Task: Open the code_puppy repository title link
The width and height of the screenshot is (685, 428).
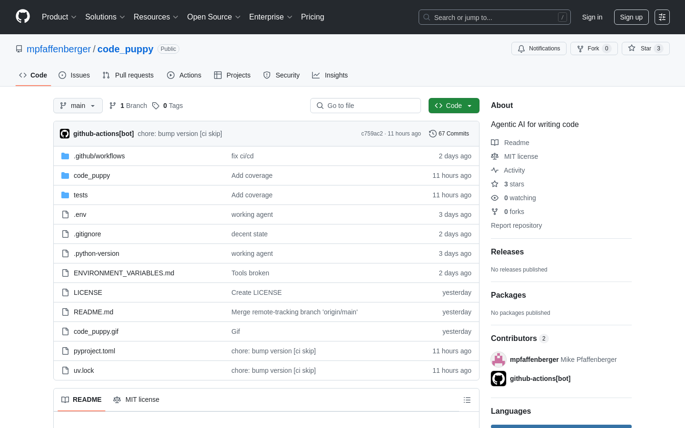Action: [126, 49]
